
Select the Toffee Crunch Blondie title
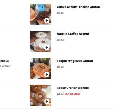pyautogui.click(x=73, y=88)
